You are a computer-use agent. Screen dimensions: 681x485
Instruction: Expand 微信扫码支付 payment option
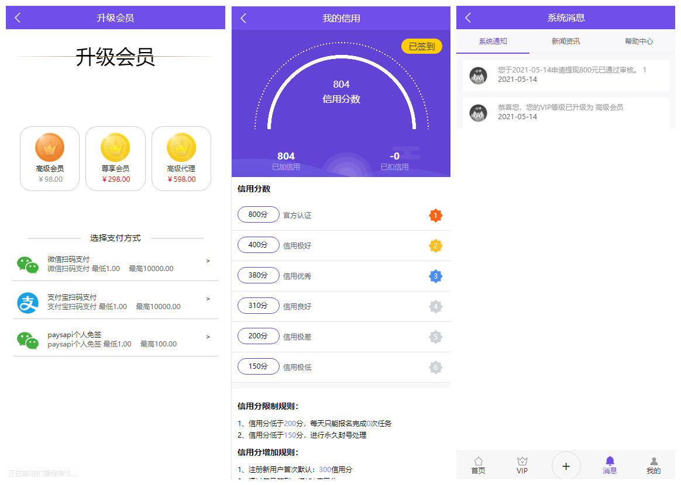(115, 264)
